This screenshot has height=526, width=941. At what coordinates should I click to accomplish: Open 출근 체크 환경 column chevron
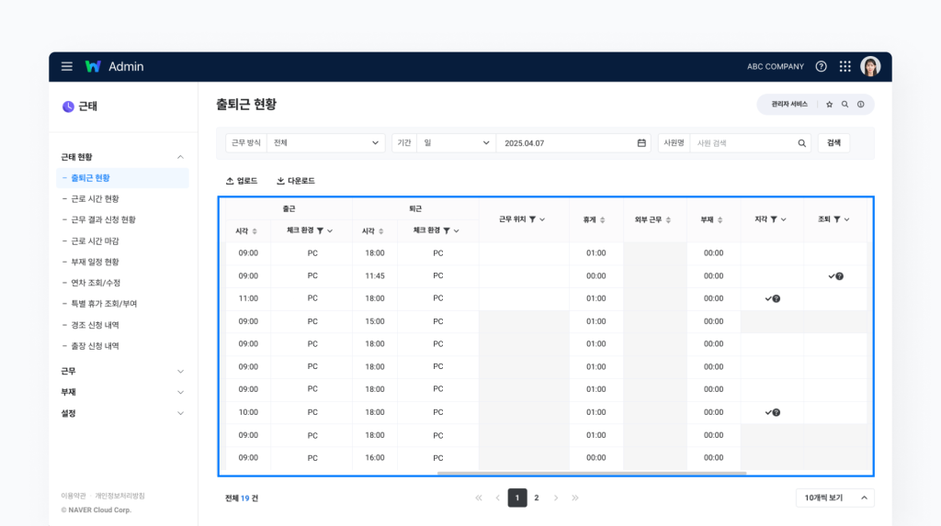point(330,231)
